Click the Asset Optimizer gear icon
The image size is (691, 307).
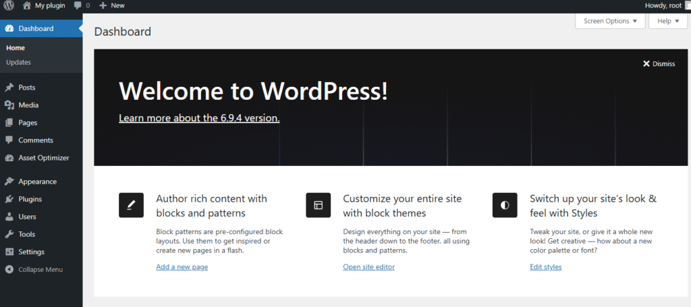pyautogui.click(x=9, y=158)
